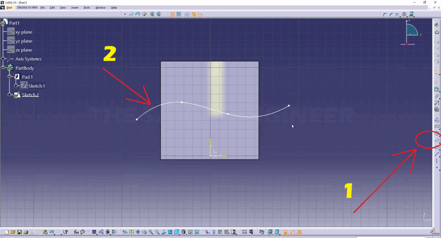This screenshot has height=238, width=441.
Task: Open the Formula f(x) tool
Action: [76, 232]
